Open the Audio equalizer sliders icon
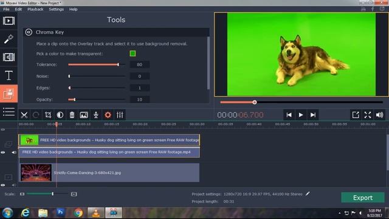Viewport: 389px width, 219px height. click(120, 115)
